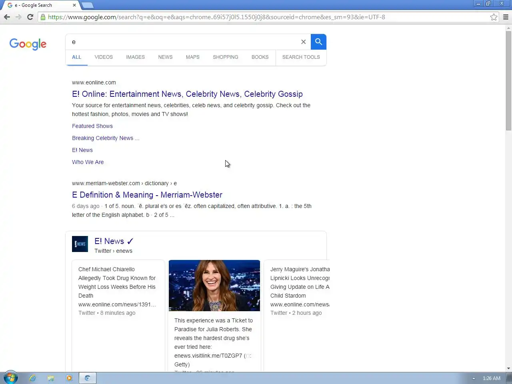Open the Chrome hamburger menu

(506, 17)
